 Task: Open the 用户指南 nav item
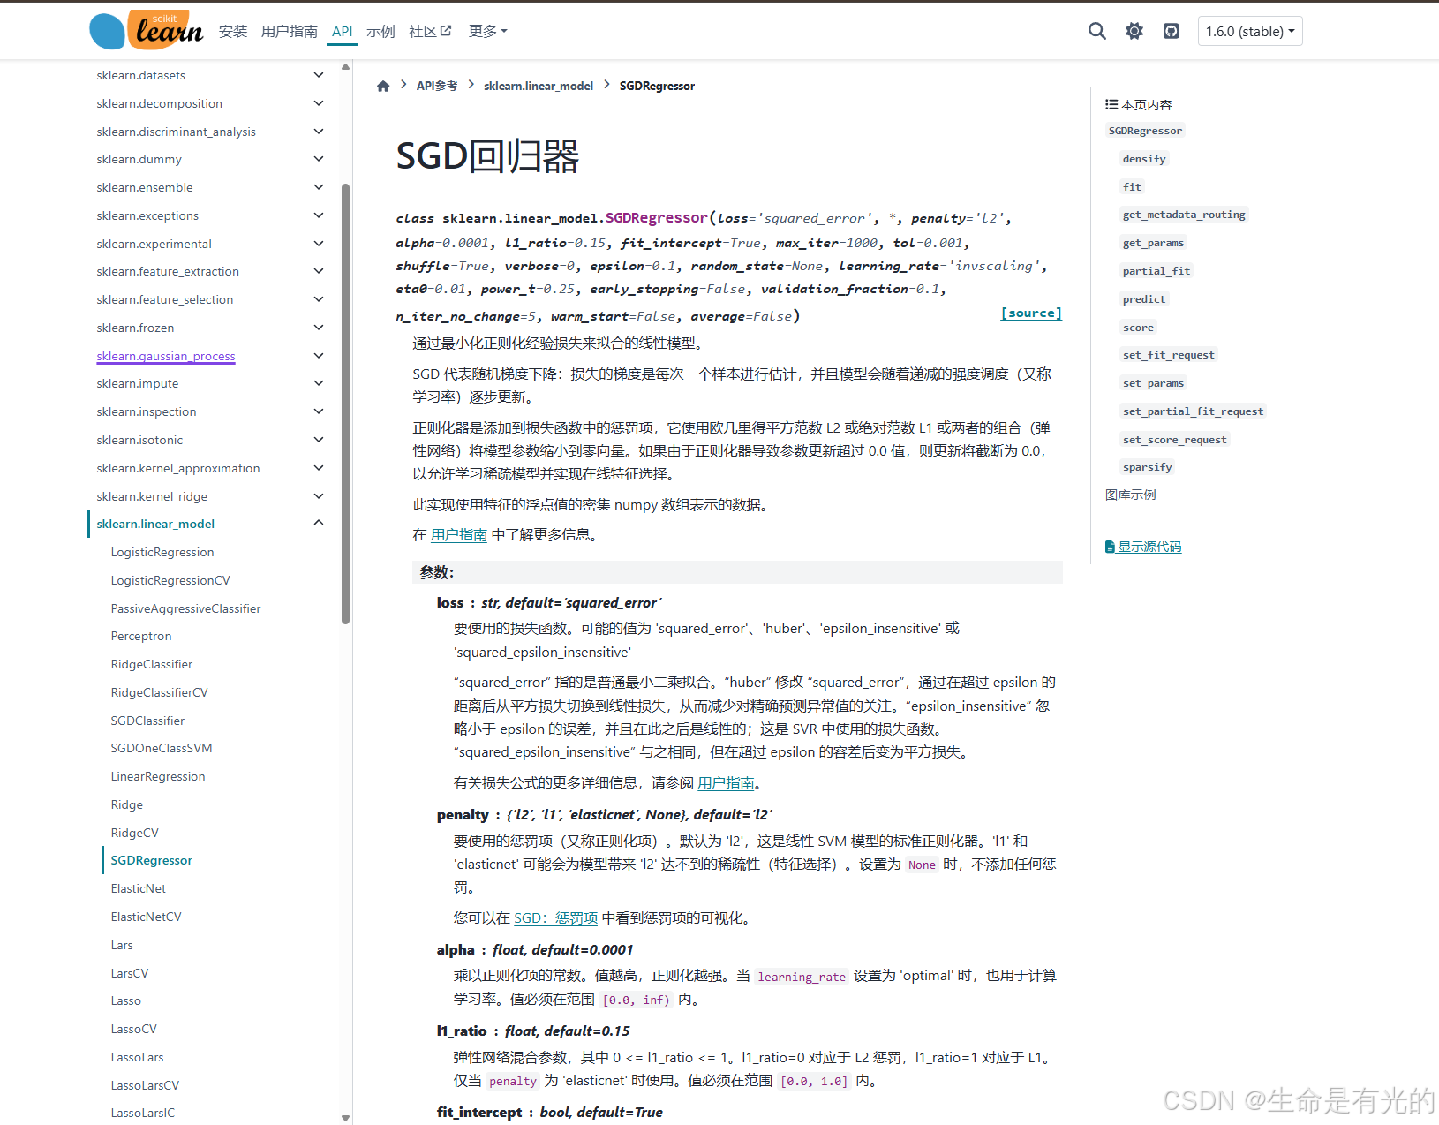[x=290, y=32]
